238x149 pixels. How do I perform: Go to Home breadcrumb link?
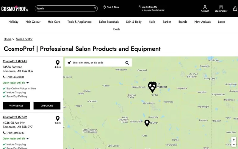(x=7, y=39)
